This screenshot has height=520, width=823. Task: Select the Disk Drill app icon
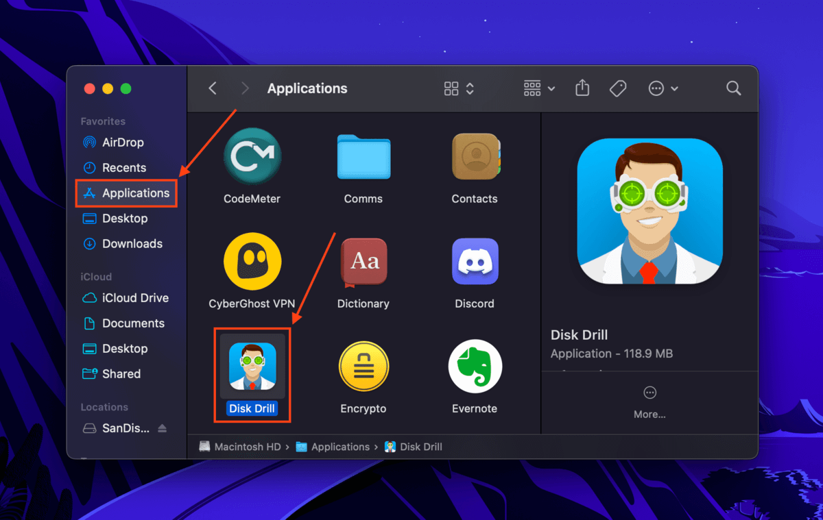252,367
